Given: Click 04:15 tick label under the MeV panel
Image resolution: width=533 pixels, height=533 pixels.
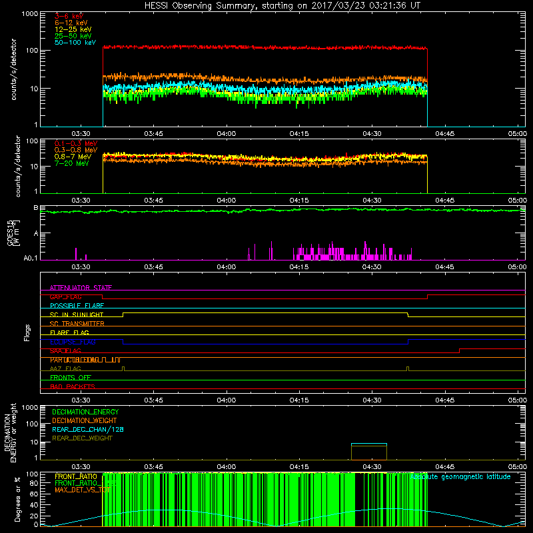Looking at the screenshot, I should click(x=299, y=201).
